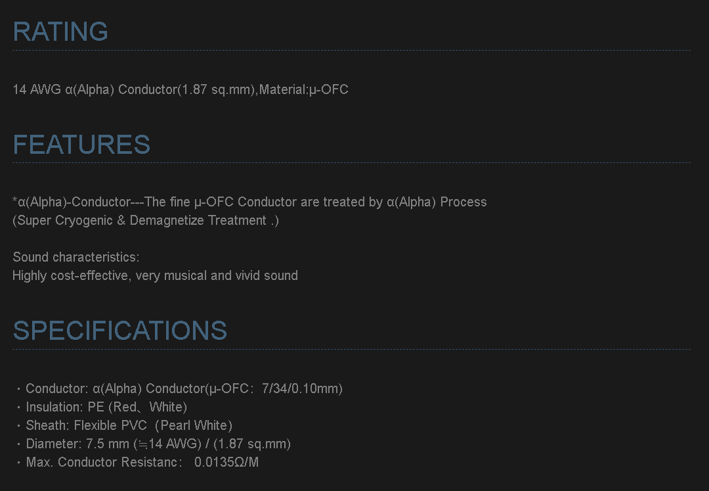Viewport: 709px width, 491px height.
Task: Click the 'Highly cost-effective' sound description line
Action: click(x=155, y=275)
